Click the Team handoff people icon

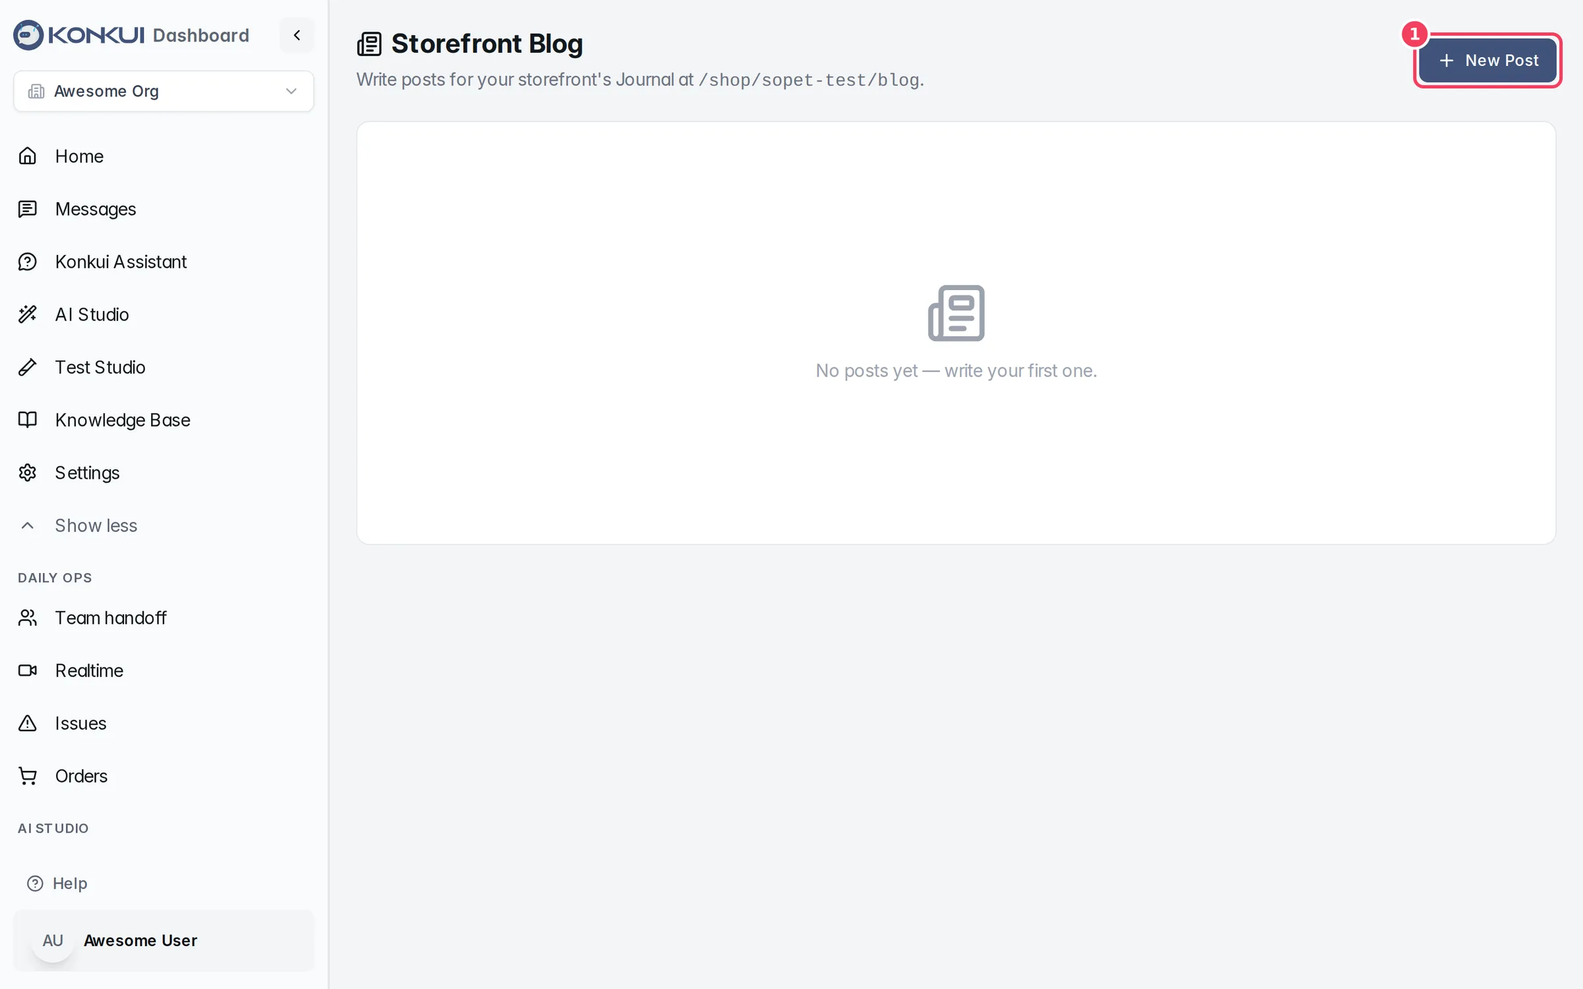(28, 618)
